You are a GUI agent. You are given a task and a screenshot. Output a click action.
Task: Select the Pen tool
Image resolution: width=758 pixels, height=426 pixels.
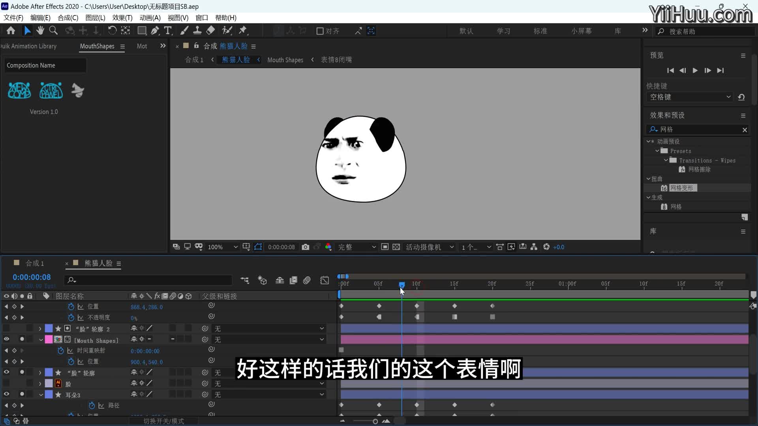pyautogui.click(x=155, y=30)
